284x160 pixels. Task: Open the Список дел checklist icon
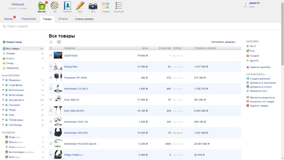pos(119,6)
